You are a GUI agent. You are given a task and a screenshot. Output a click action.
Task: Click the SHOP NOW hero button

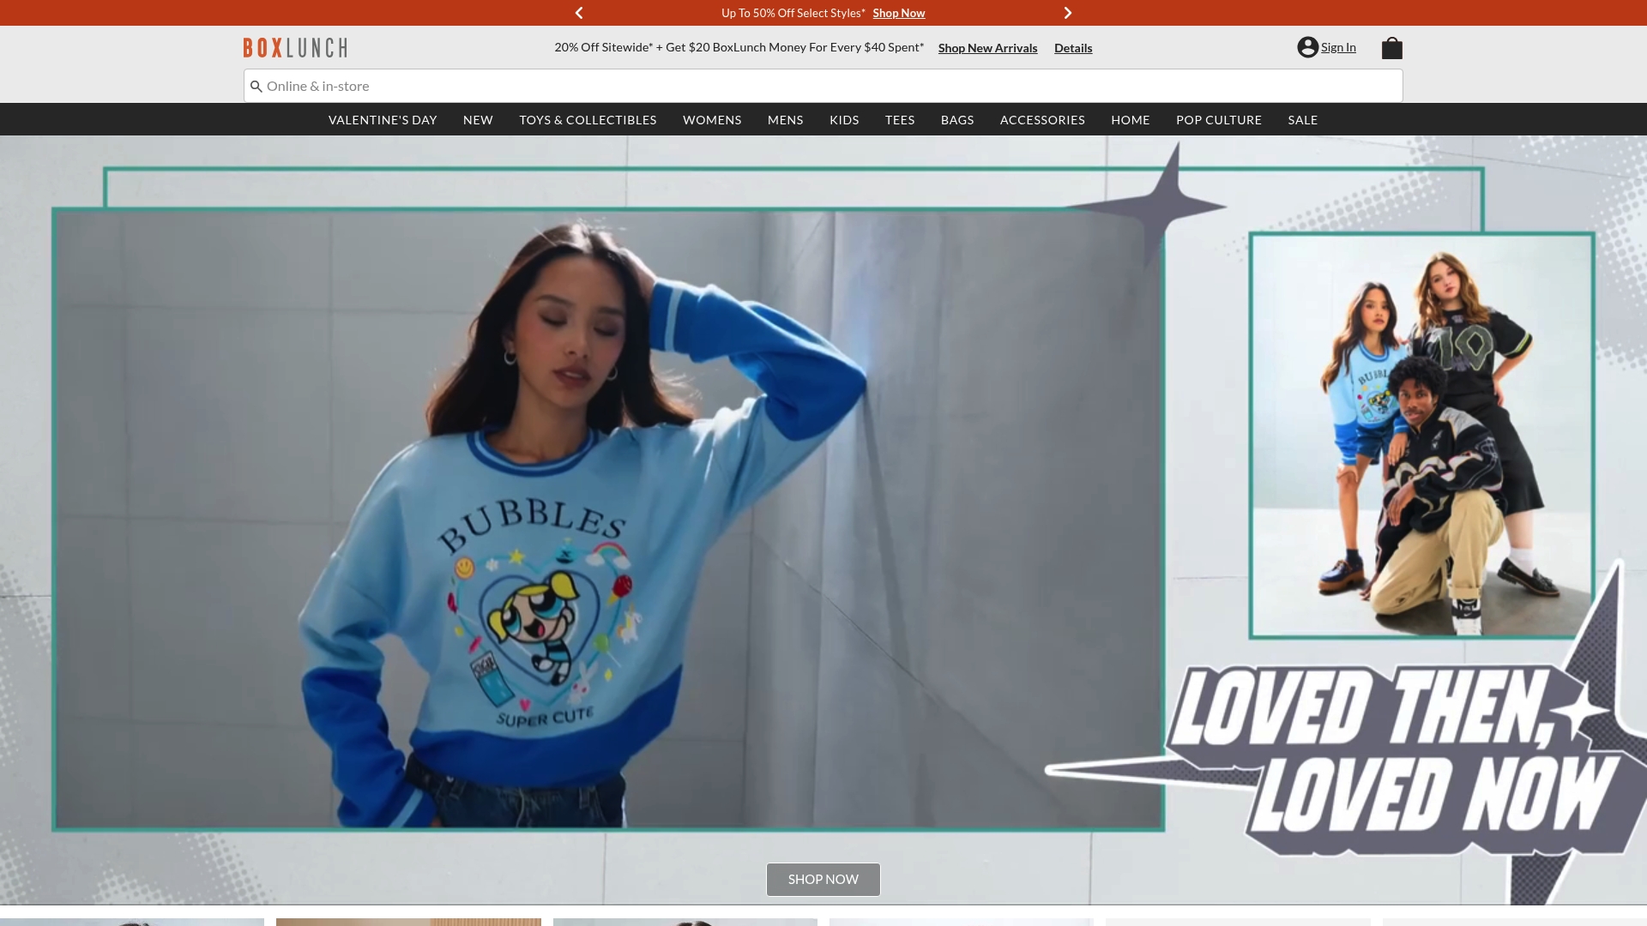(823, 880)
